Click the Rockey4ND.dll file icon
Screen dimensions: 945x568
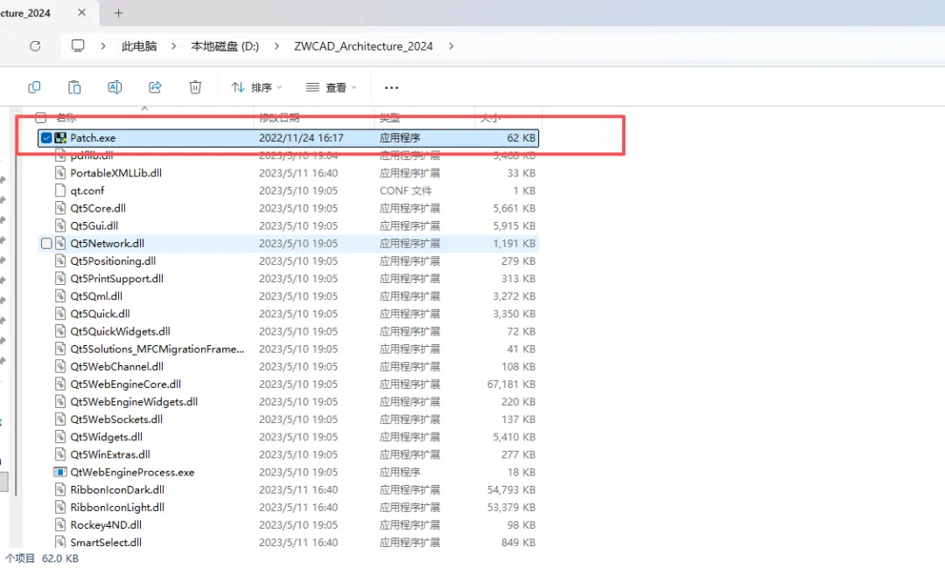point(60,524)
